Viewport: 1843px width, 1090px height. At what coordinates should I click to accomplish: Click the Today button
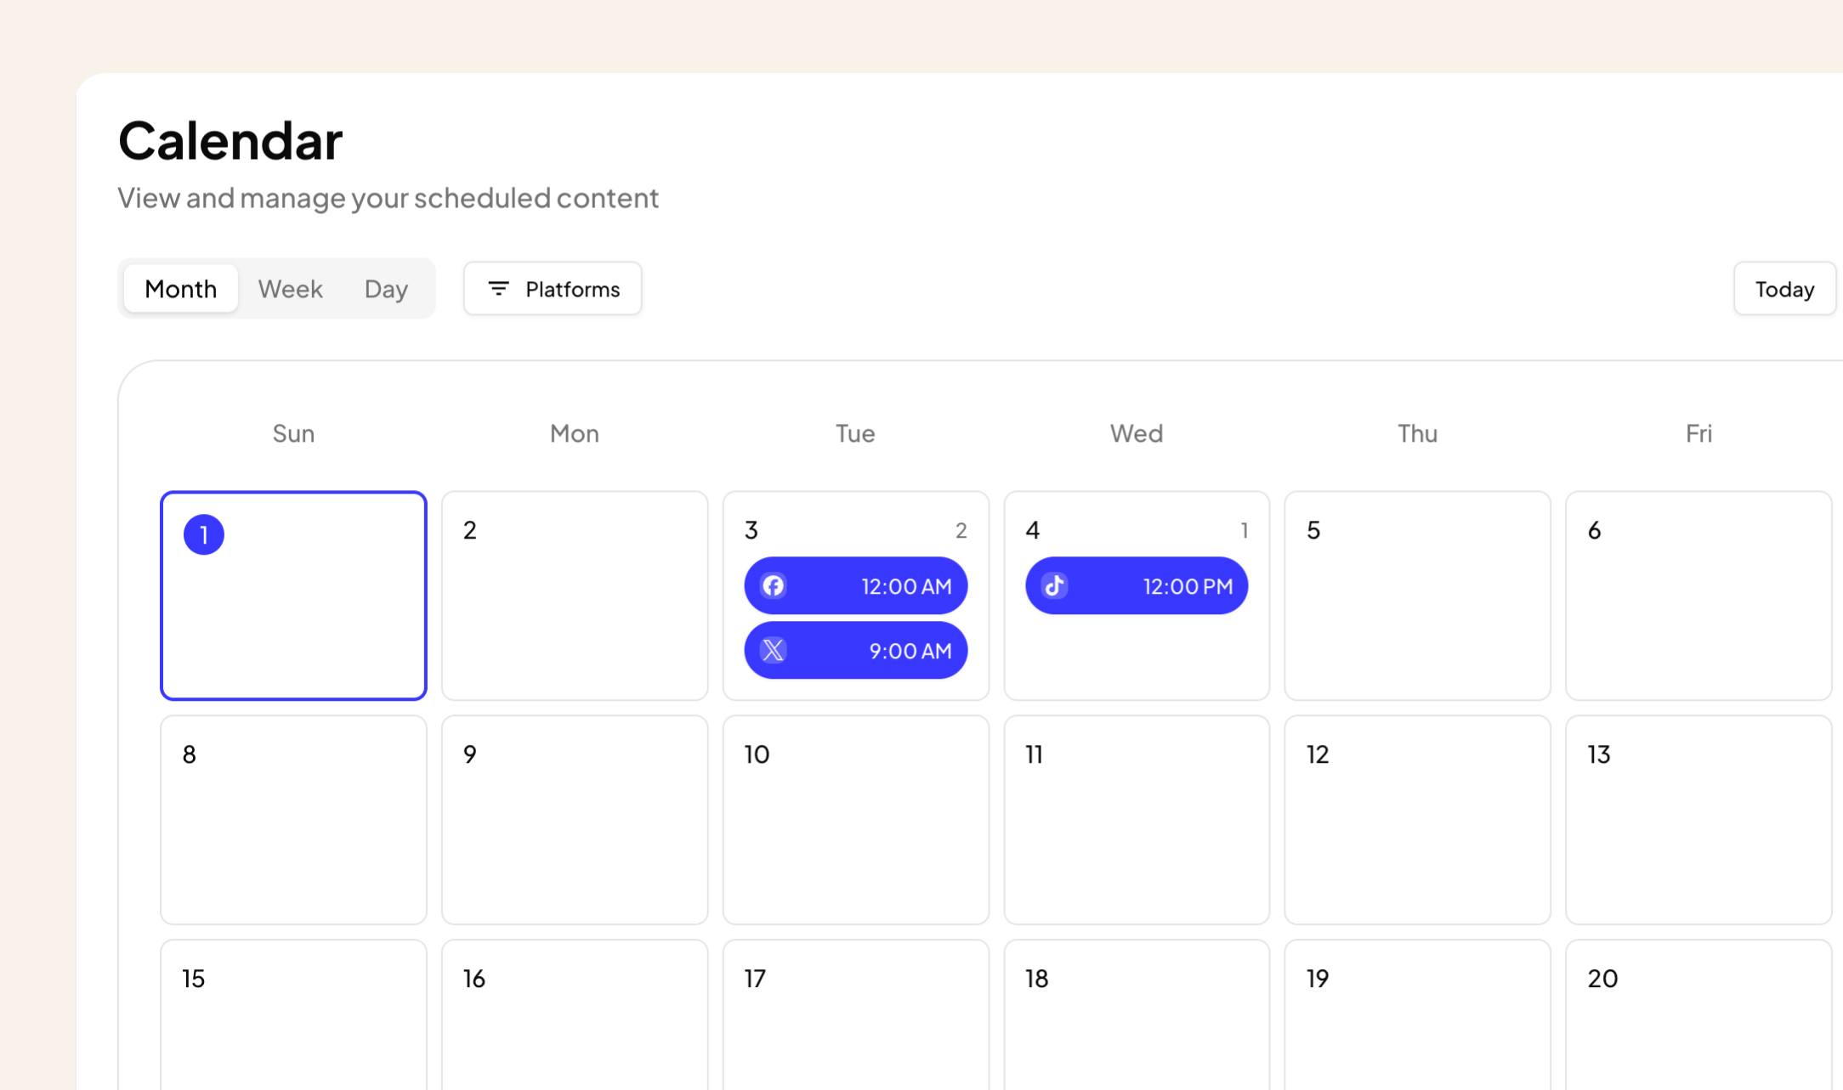coord(1784,289)
